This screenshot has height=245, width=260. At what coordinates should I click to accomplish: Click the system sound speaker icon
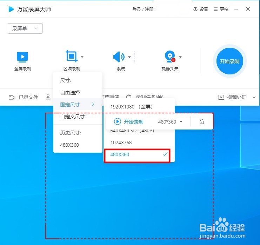coord(119,57)
